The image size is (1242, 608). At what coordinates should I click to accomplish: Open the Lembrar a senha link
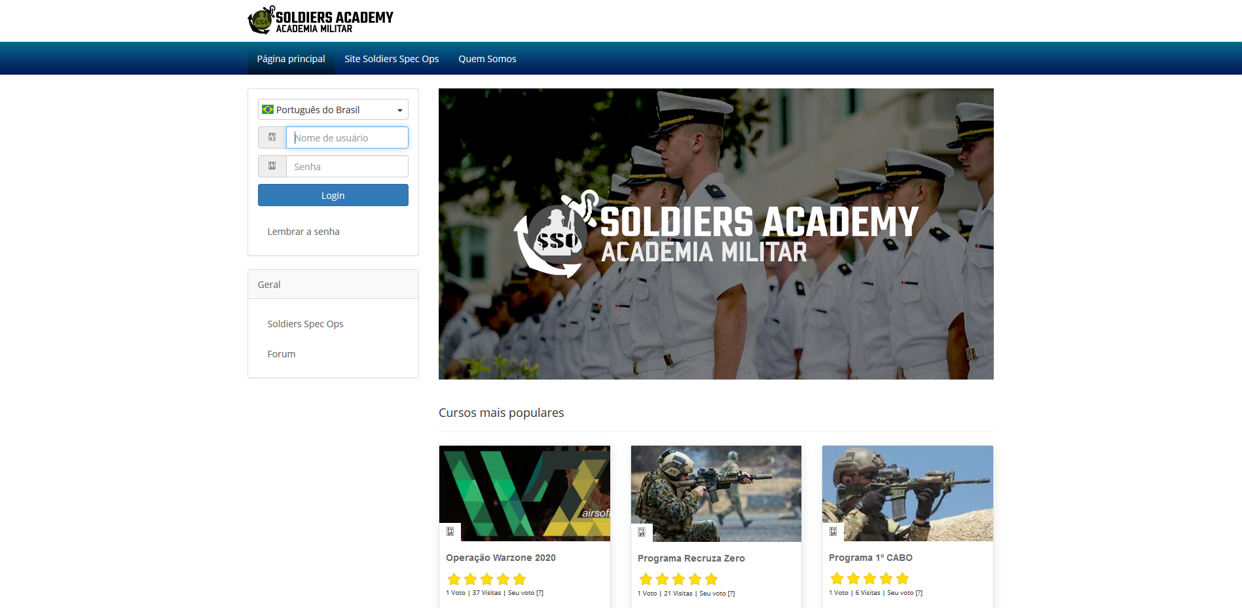pyautogui.click(x=303, y=232)
